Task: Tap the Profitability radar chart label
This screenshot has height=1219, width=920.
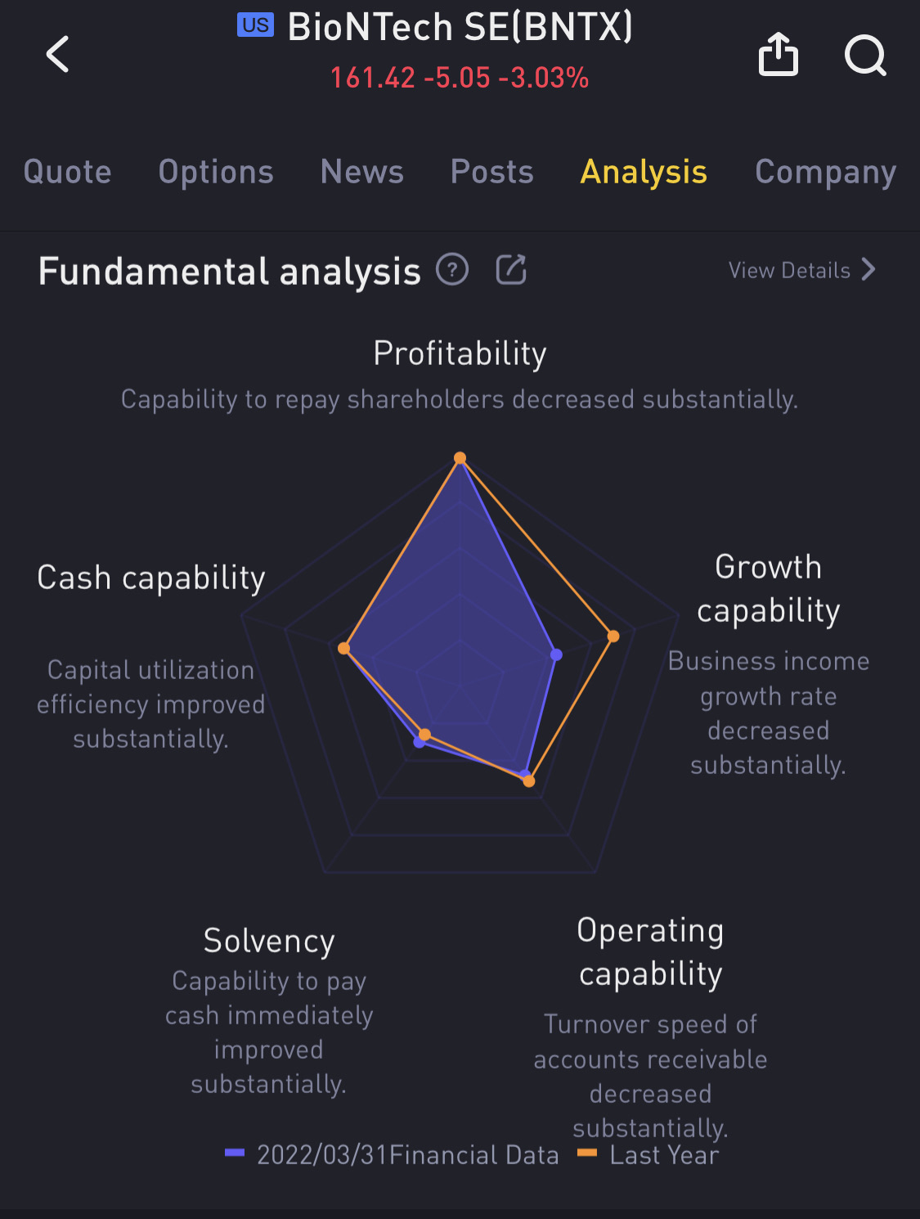Action: (460, 353)
